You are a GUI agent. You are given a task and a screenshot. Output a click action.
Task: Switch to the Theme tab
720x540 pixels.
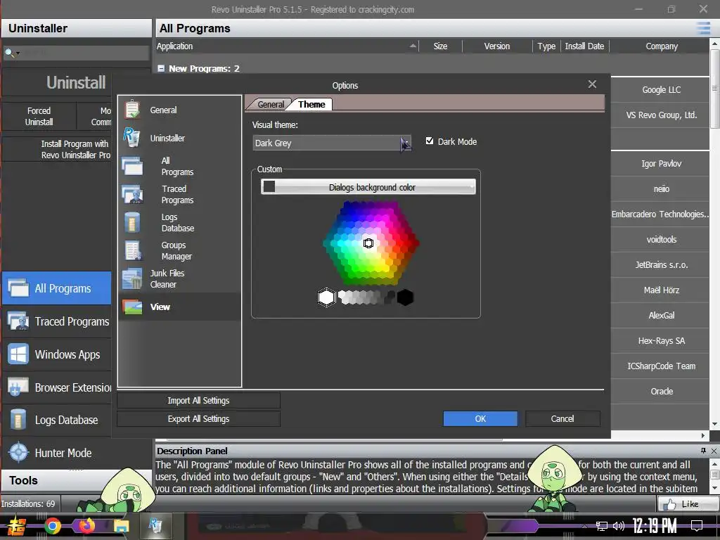pyautogui.click(x=311, y=104)
